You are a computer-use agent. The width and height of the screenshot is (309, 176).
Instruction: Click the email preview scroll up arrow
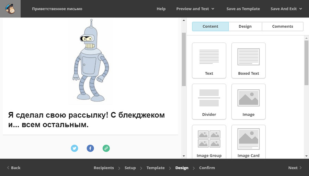pyautogui.click(x=184, y=20)
